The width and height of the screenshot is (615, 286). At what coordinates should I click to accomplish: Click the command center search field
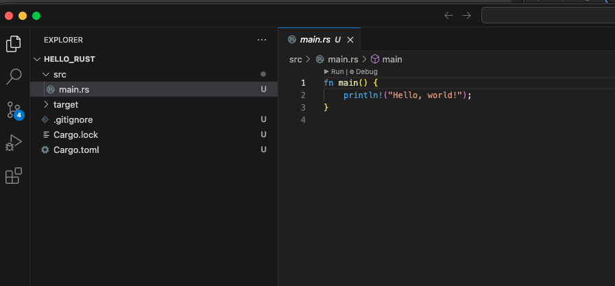coord(548,15)
